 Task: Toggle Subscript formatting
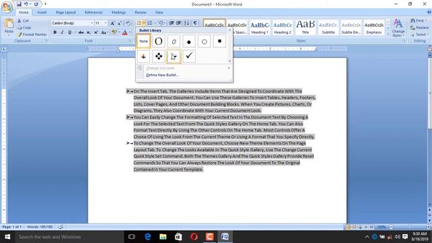coord(88,32)
